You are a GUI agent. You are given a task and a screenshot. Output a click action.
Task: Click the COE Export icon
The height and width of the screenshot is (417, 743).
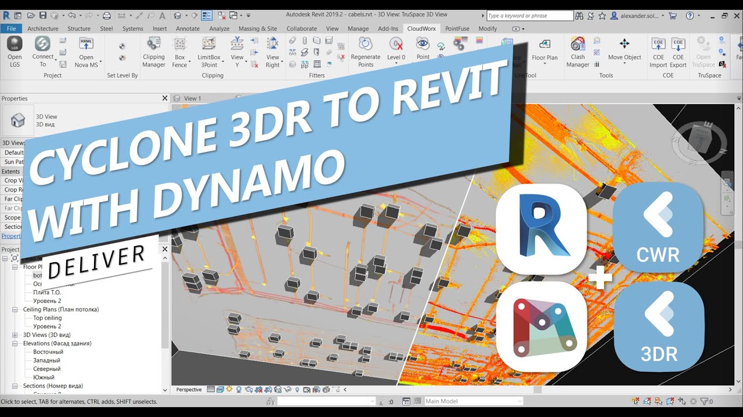678,44
